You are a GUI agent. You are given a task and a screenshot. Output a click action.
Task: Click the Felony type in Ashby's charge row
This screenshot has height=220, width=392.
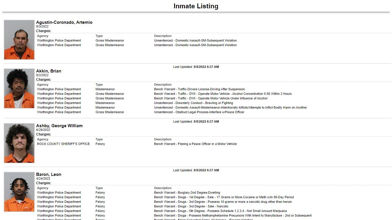click(100, 144)
